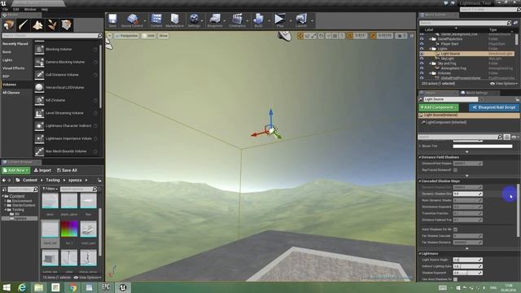Image resolution: width=521 pixels, height=293 pixels.
Task: Collapse the Distance Field Shadows section
Action: [x=420, y=157]
